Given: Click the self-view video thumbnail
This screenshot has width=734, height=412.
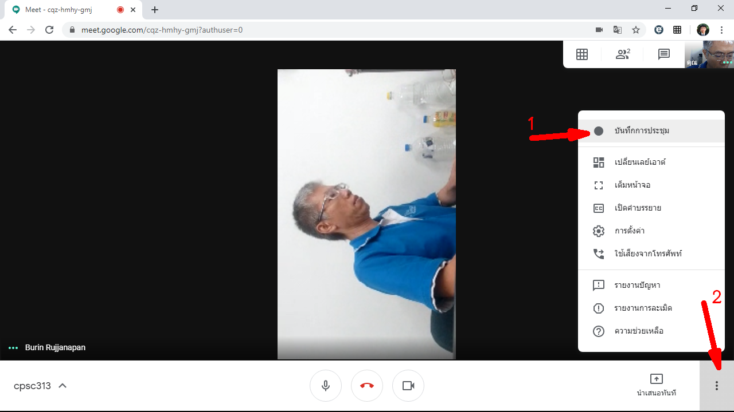Looking at the screenshot, I should pos(709,54).
